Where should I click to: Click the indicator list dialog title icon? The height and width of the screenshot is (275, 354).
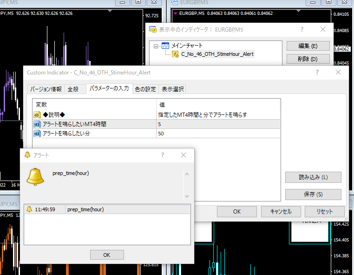coord(153,29)
